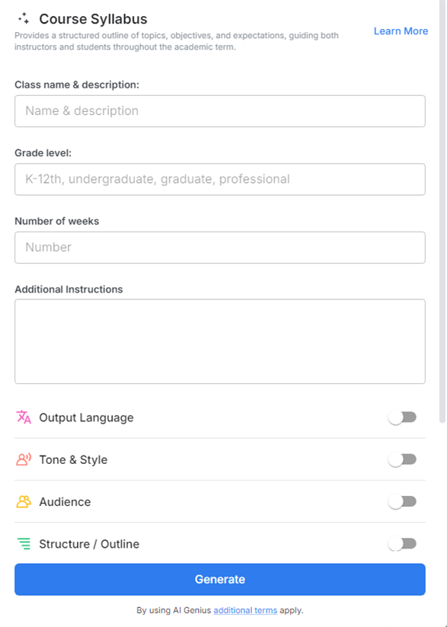Click the Audience people icon
This screenshot has width=447, height=627.
(22, 501)
